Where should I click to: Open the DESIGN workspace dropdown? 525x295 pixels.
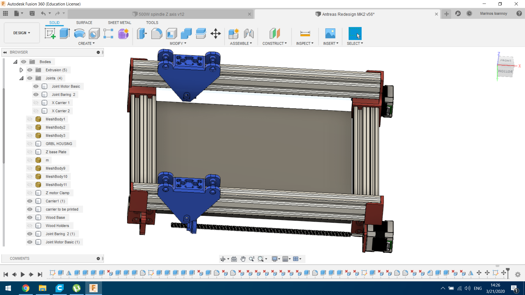click(22, 33)
